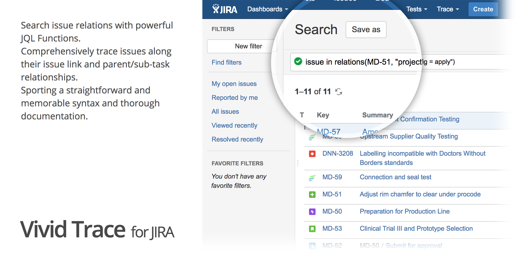
Task: Click the purple epic icon for MD-50
Action: tap(312, 212)
